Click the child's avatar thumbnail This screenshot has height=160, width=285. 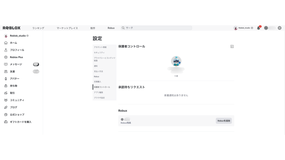click(176, 61)
